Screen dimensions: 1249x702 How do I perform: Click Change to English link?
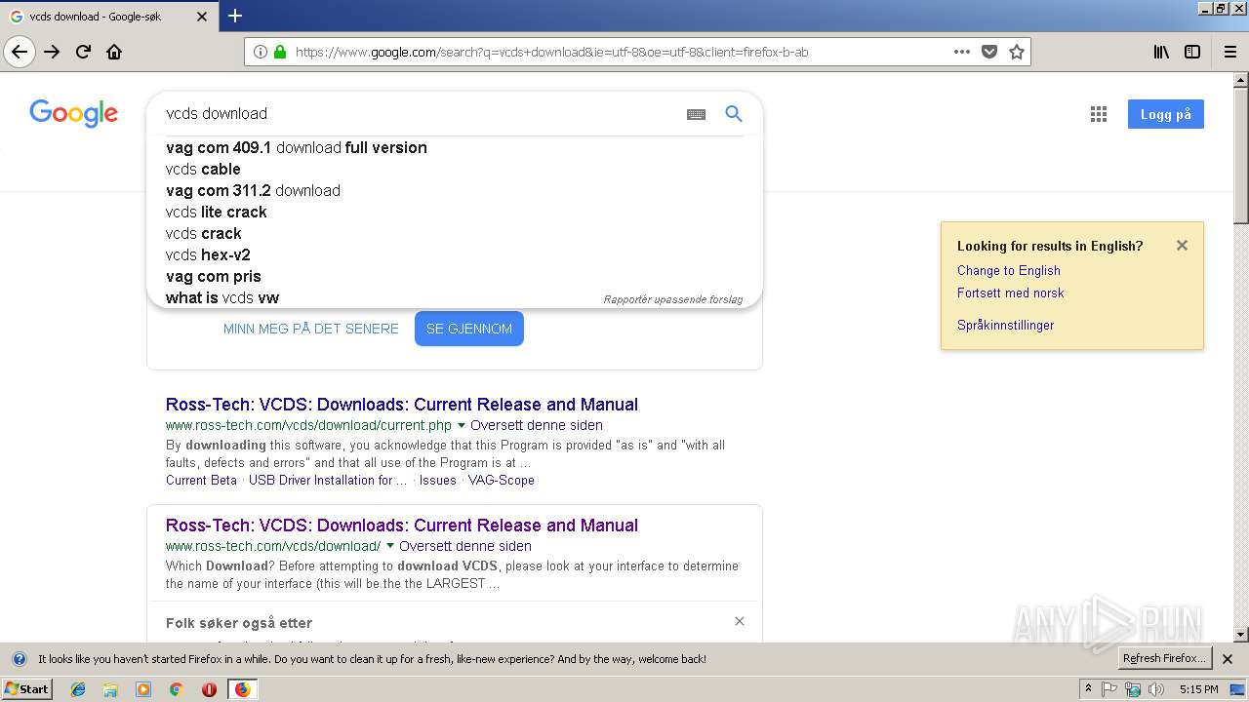point(1009,271)
